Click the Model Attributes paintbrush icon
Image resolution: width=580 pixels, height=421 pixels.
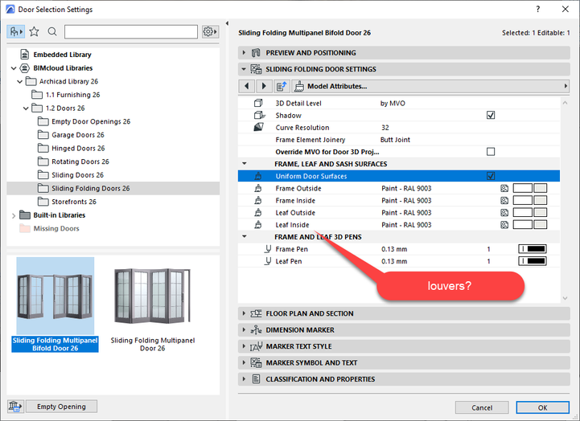(299, 87)
